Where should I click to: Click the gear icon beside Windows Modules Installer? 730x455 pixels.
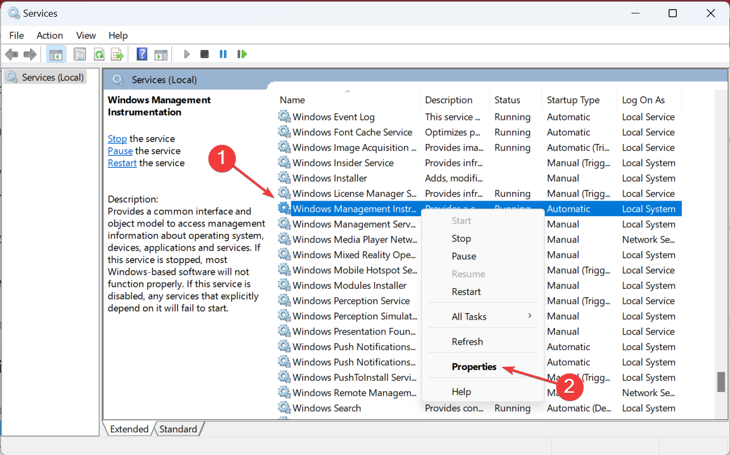click(x=284, y=286)
